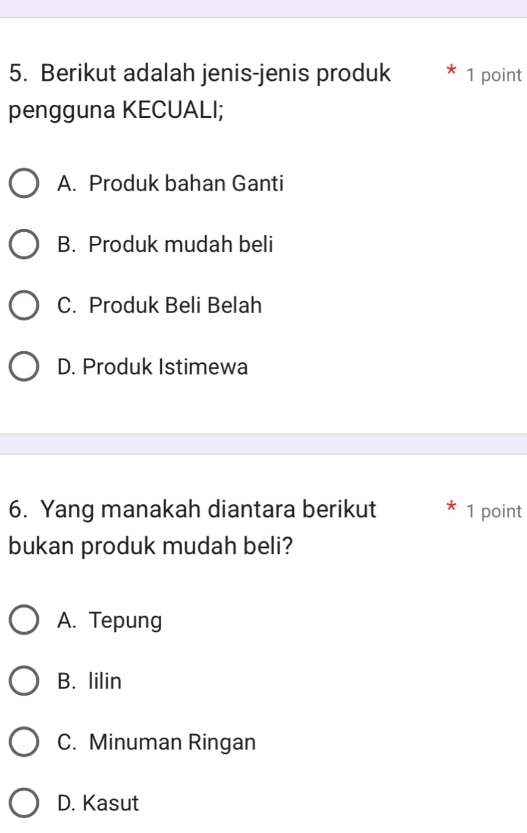Mark the radio button for Produk Beli Belah
The image size is (527, 833).
coord(24,306)
